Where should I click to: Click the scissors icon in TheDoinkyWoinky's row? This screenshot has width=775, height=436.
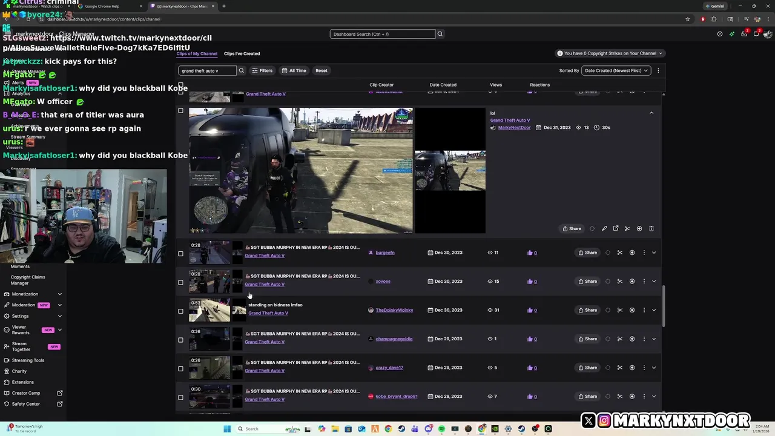click(x=620, y=310)
